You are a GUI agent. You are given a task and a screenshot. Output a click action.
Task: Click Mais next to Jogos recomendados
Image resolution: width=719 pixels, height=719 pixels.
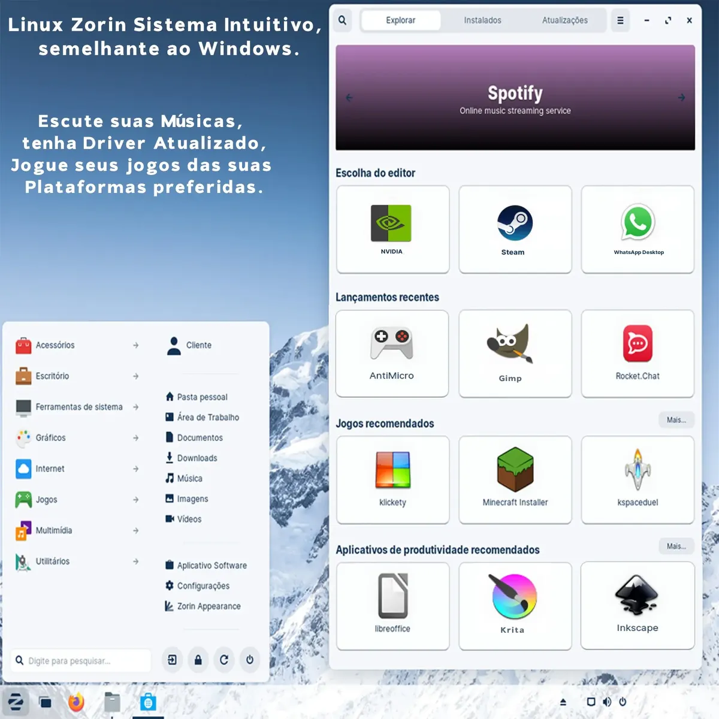click(676, 420)
